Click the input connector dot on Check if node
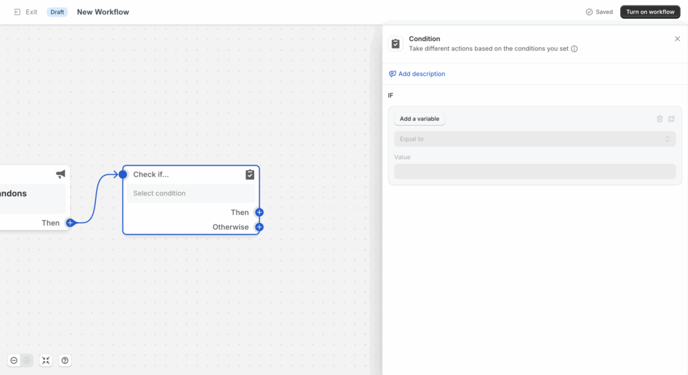Image resolution: width=688 pixels, height=375 pixels. (x=123, y=174)
